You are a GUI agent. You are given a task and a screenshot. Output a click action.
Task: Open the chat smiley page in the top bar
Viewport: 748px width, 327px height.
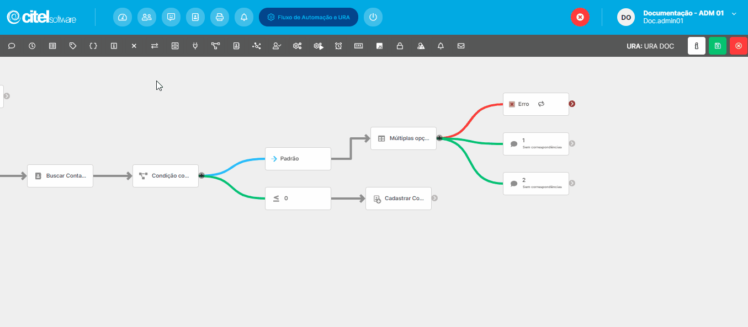tap(171, 17)
